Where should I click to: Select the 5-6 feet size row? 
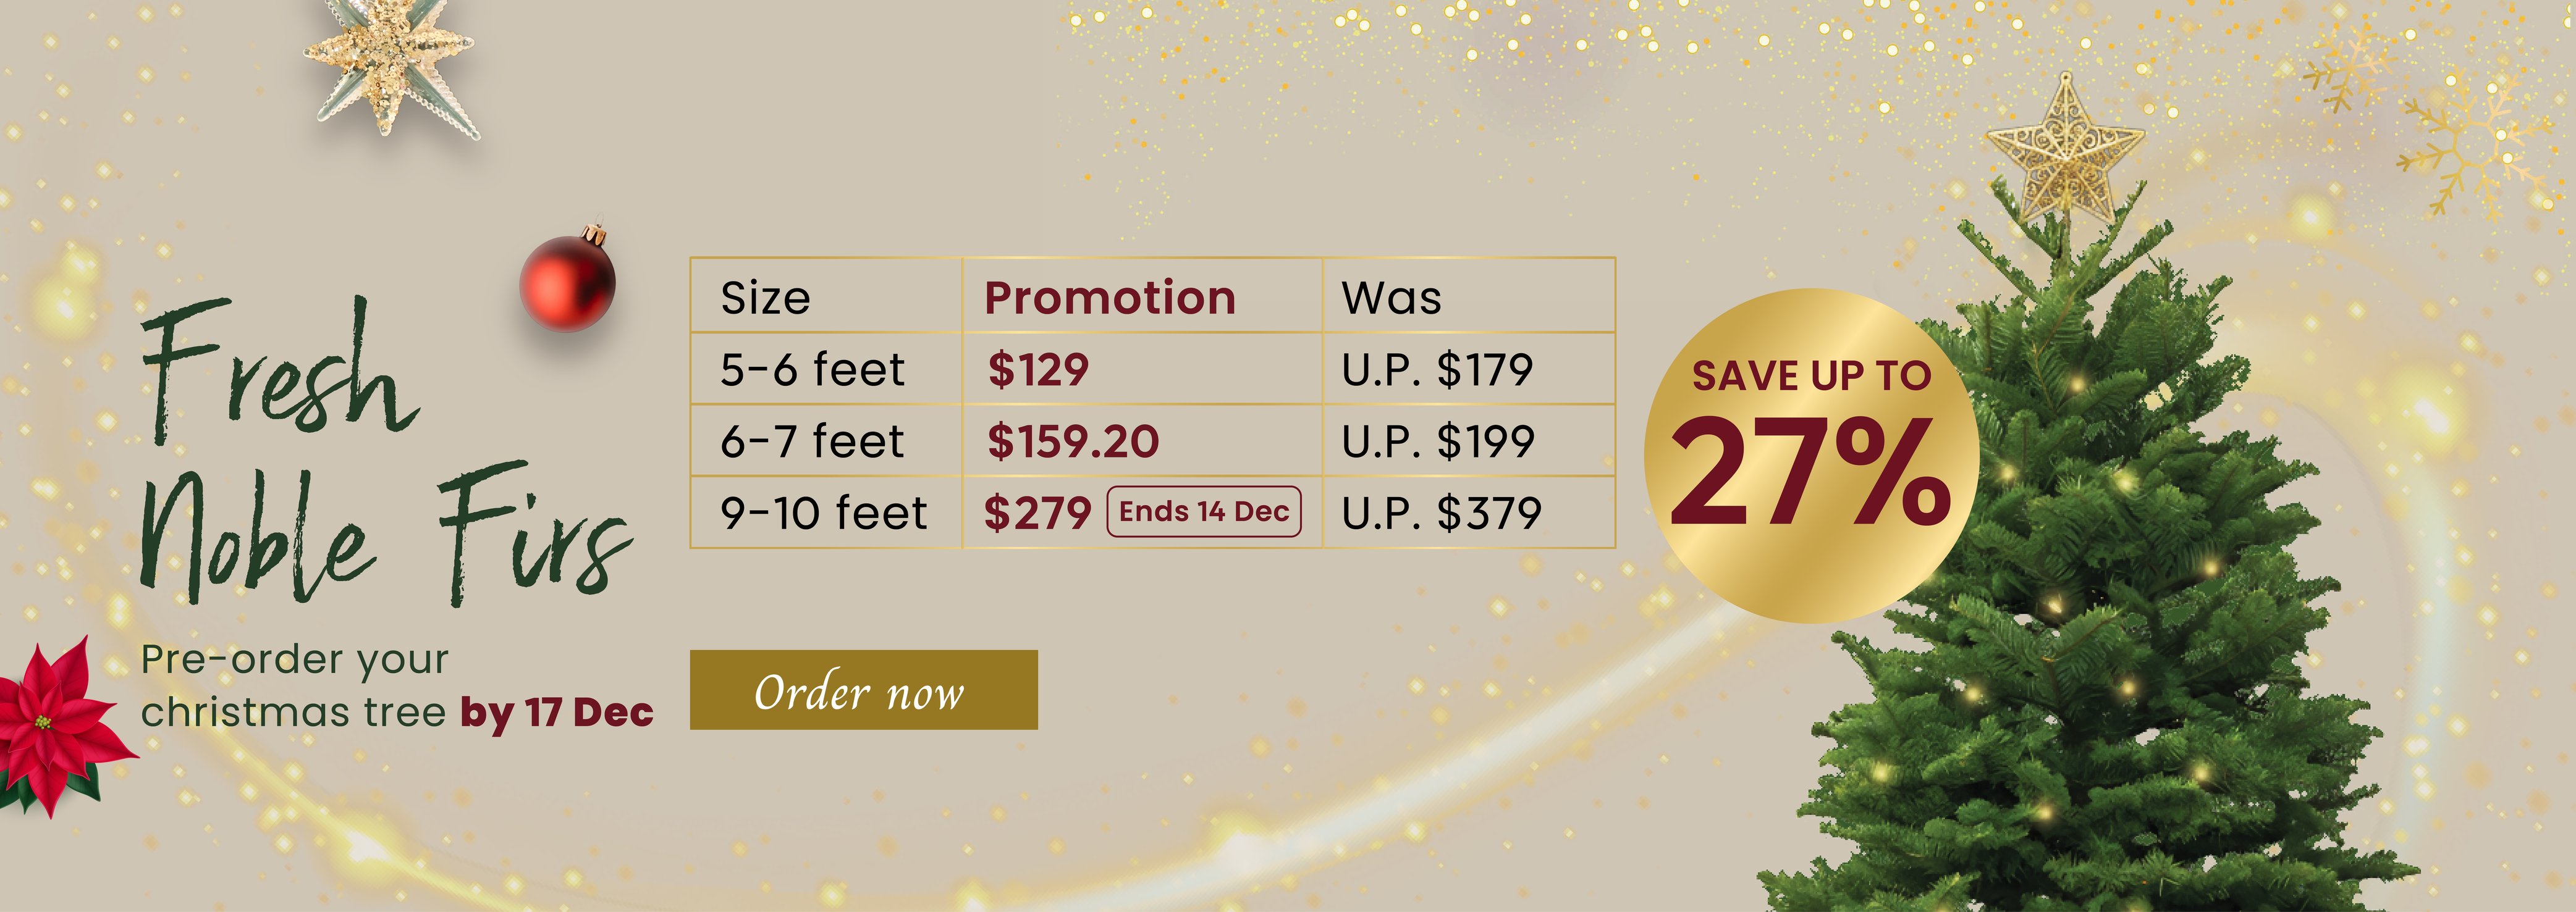click(812, 370)
